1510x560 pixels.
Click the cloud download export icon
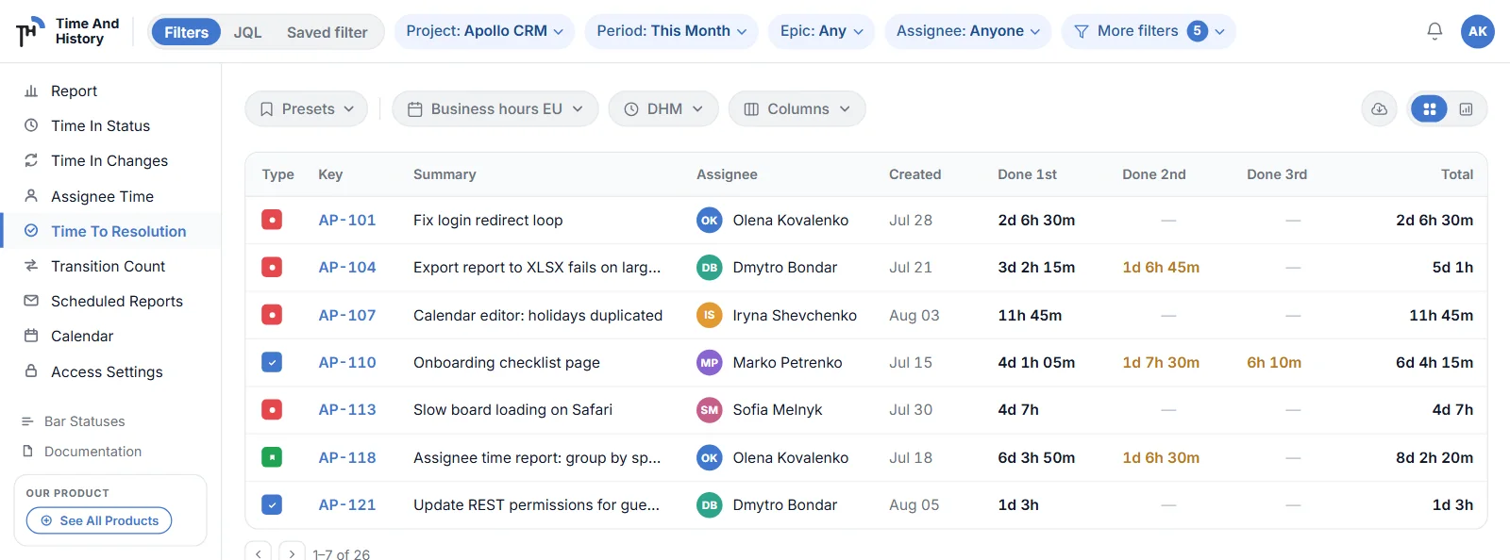(x=1379, y=109)
